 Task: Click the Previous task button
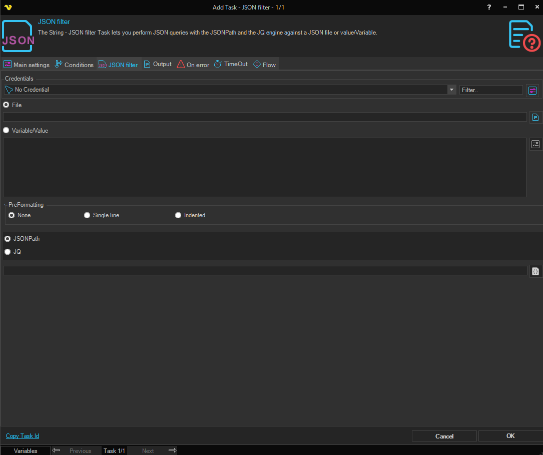(x=81, y=451)
